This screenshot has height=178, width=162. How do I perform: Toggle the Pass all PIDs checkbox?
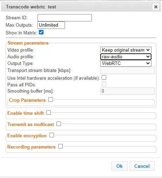[104, 84]
